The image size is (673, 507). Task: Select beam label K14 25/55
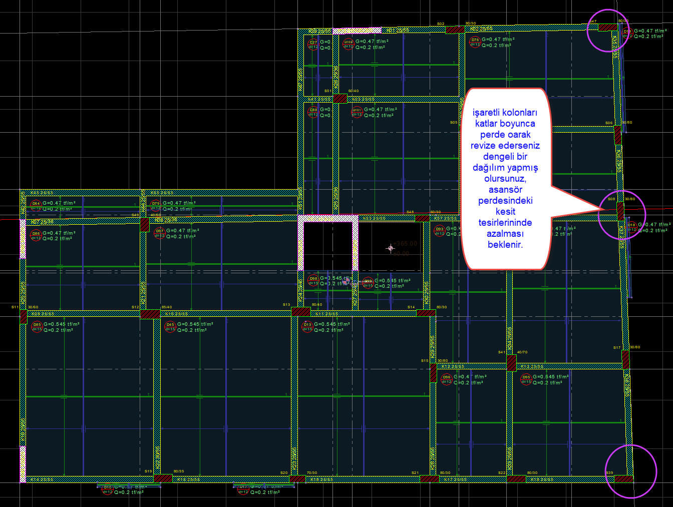(x=42, y=479)
